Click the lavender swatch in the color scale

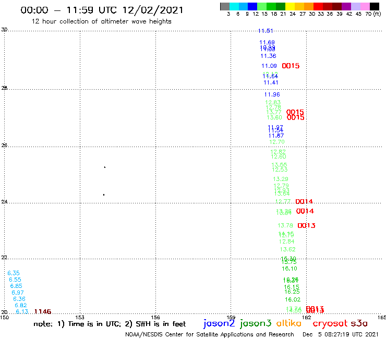pos(355,6)
